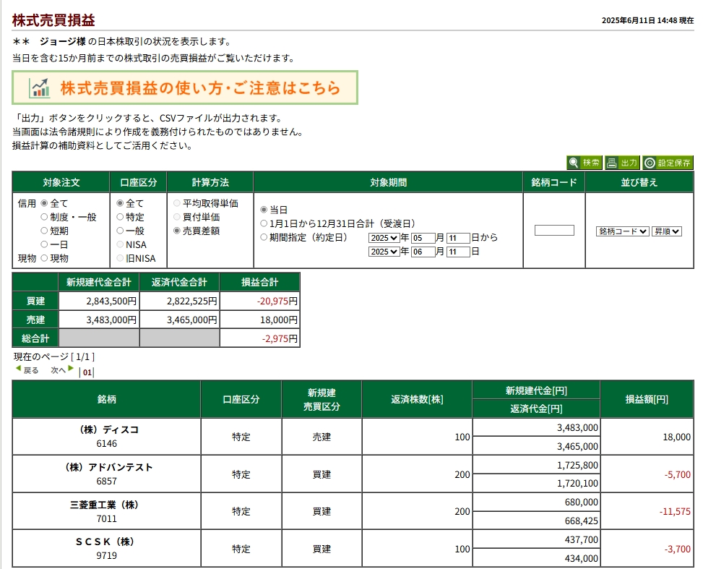Viewport: 703px width, 569px height.
Task: Select 制度・一般 radio option
Action: pos(44,217)
